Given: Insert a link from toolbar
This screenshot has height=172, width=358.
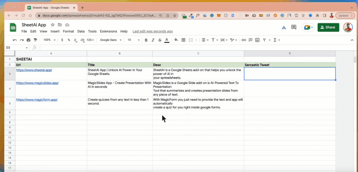Looking at the screenshot, I should (243, 40).
